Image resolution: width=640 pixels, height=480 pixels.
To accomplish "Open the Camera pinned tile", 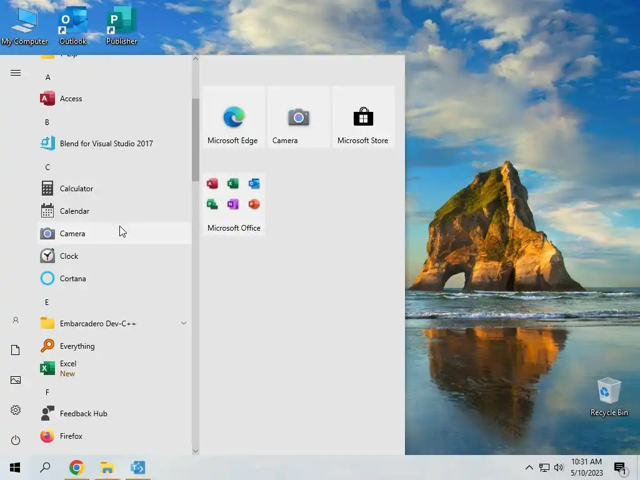I will [298, 117].
